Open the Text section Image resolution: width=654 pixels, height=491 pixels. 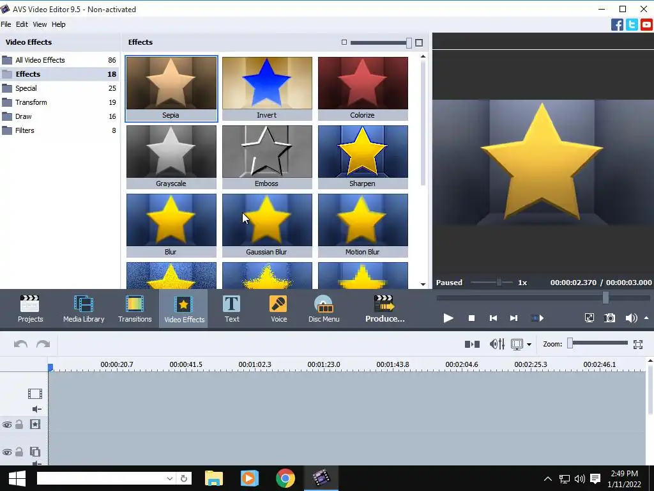coord(232,309)
